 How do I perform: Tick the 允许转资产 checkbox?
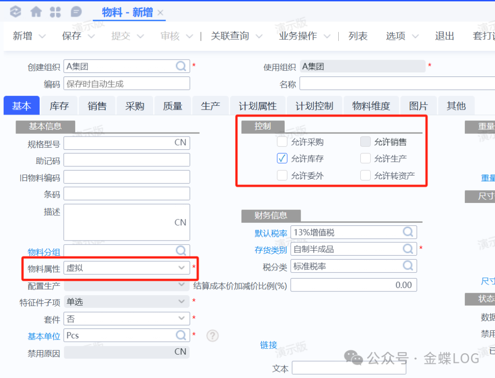[x=365, y=175]
